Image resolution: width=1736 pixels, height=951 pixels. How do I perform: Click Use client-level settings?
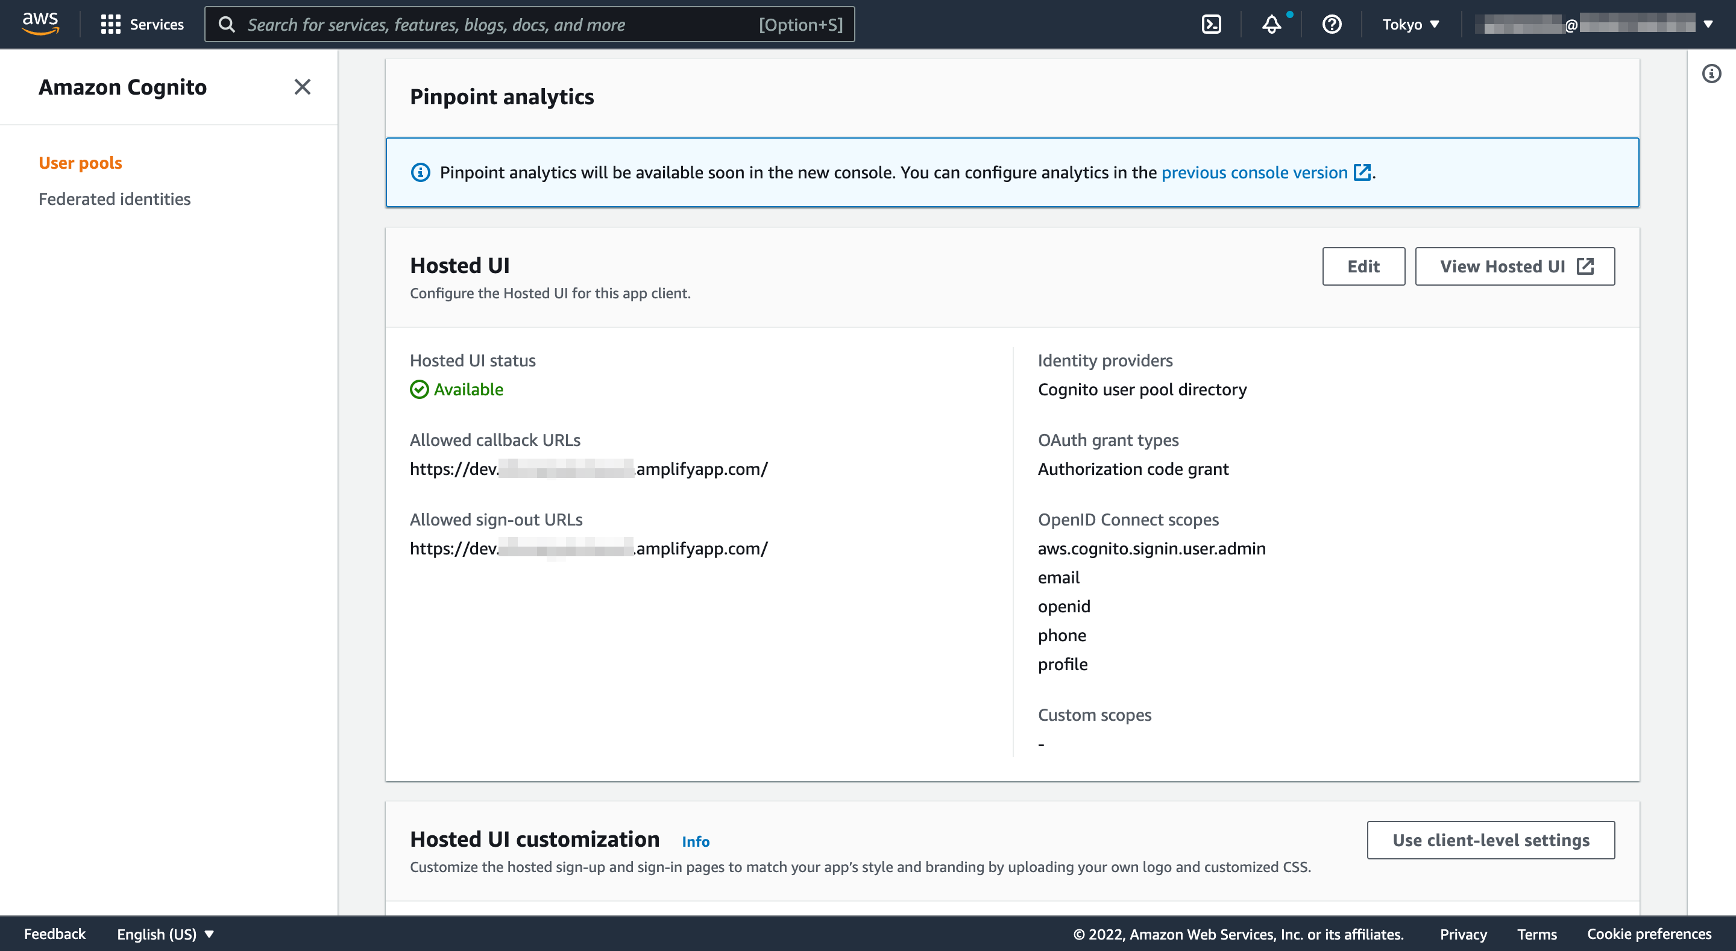click(1490, 840)
